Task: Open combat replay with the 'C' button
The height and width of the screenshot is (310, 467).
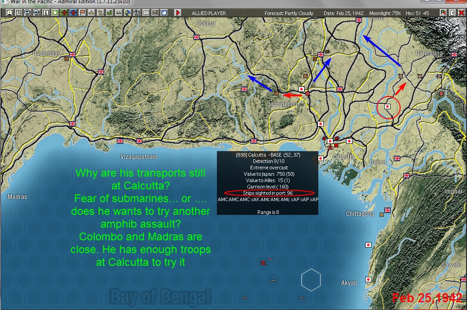Action: (452, 13)
